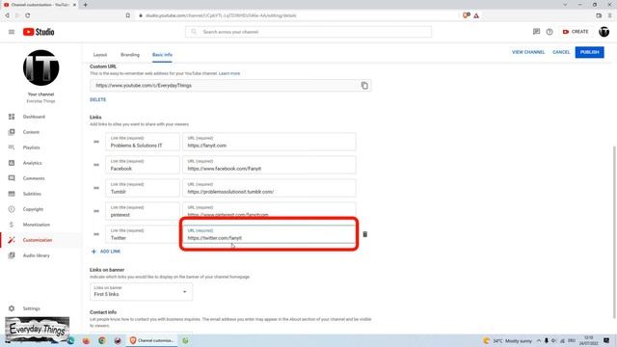
Task: Click the pinterest link title field
Action: point(143,211)
